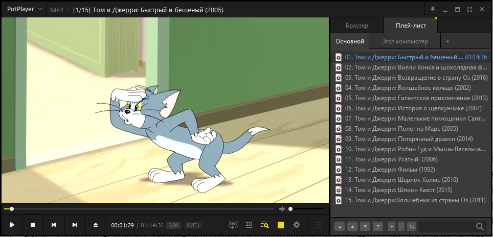Screen dimensions: 493x237
Task: Click the file icon of Шпион Квест entry
Action: coord(339,190)
